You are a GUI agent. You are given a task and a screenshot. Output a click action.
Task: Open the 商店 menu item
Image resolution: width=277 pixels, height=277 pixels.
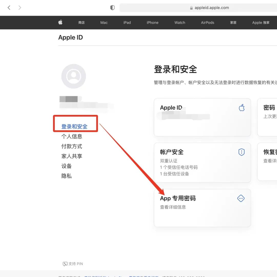pyautogui.click(x=82, y=23)
